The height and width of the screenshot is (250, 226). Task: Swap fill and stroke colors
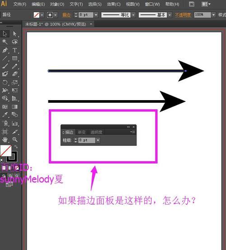(x=16, y=147)
